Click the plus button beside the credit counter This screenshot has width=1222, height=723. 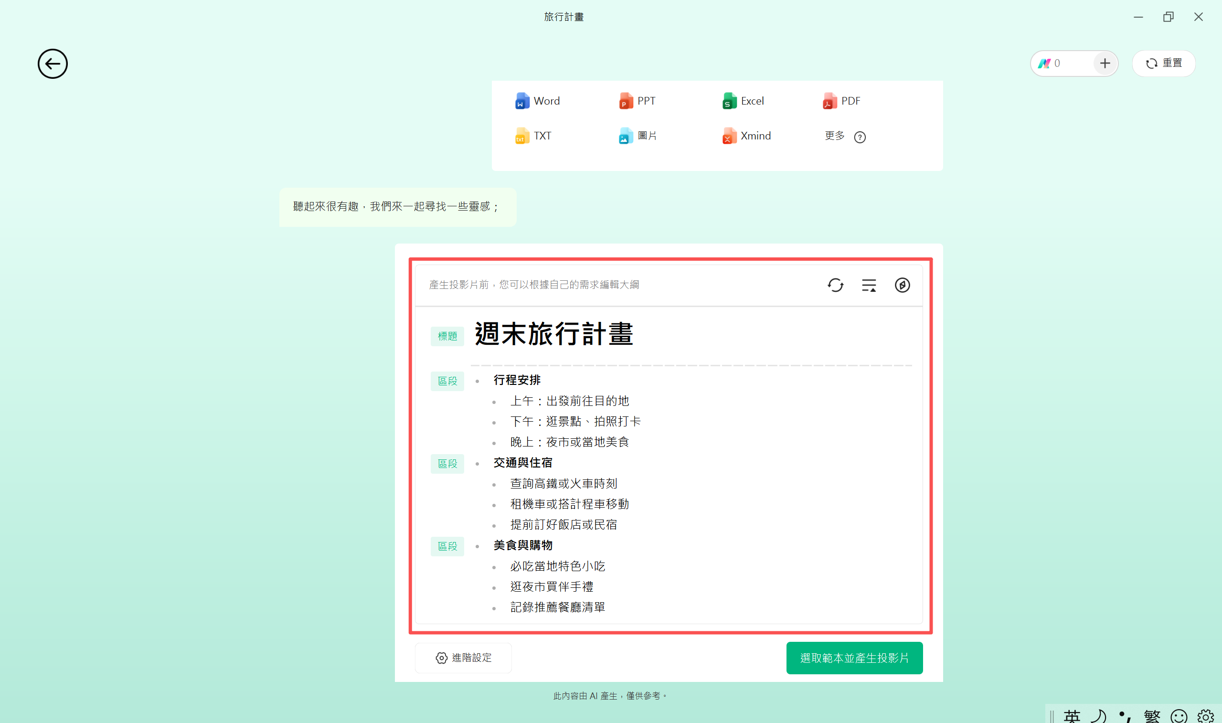(1105, 64)
